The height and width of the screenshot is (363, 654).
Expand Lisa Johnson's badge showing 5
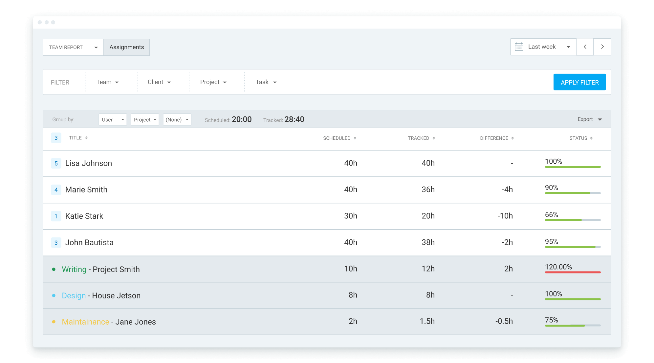[56, 163]
